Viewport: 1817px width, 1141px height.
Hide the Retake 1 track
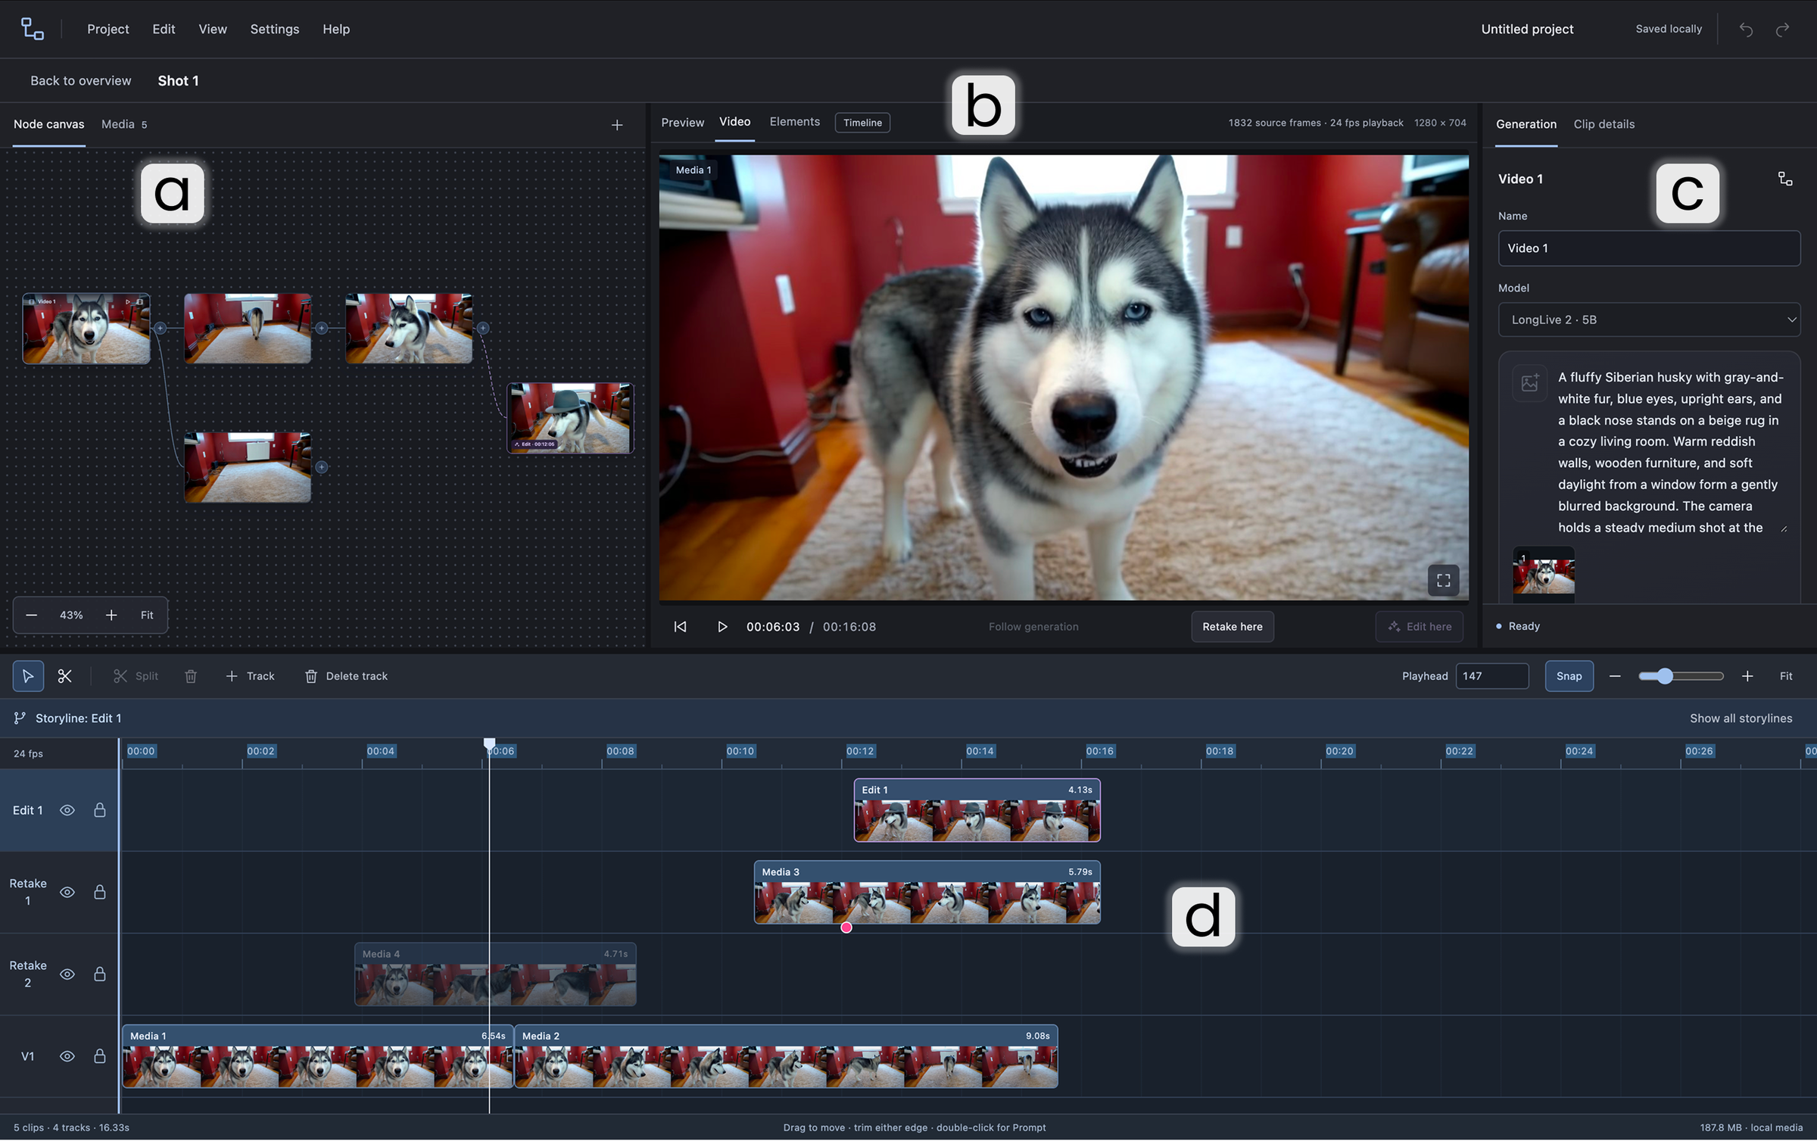pyautogui.click(x=67, y=893)
